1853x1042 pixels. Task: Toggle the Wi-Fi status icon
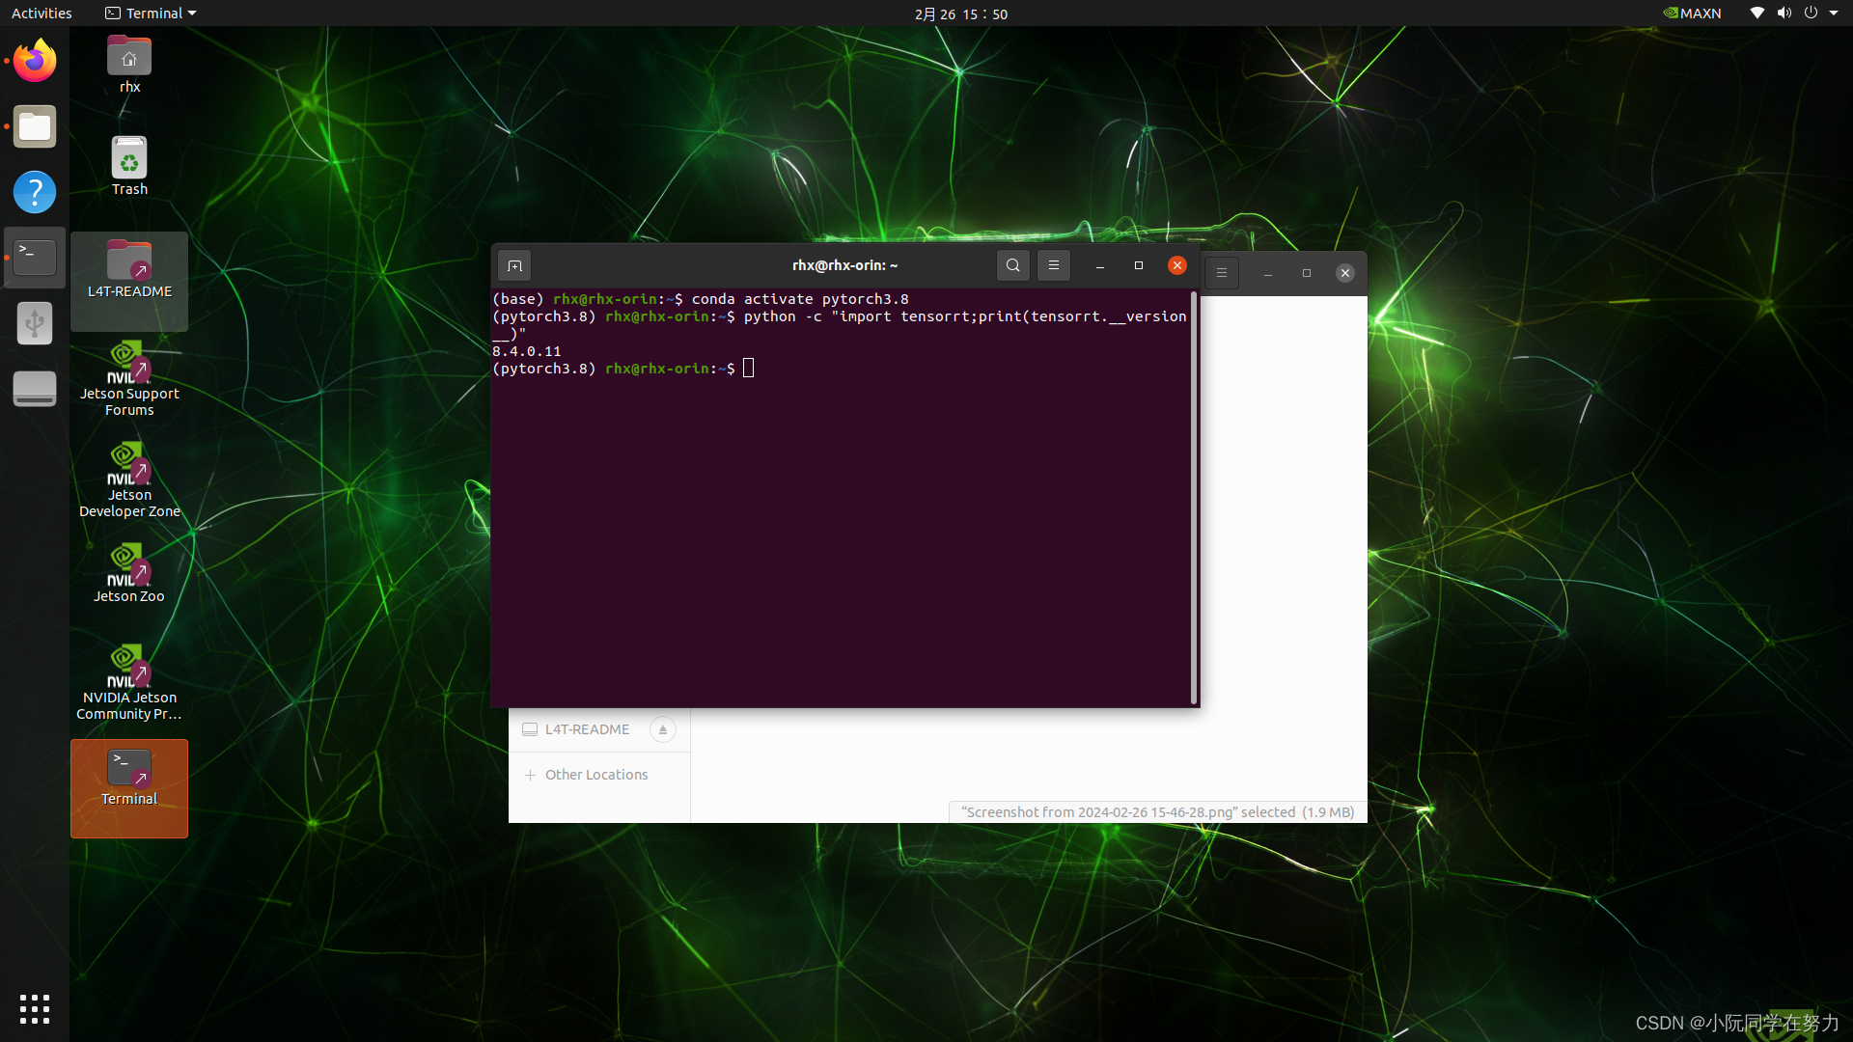click(x=1755, y=13)
